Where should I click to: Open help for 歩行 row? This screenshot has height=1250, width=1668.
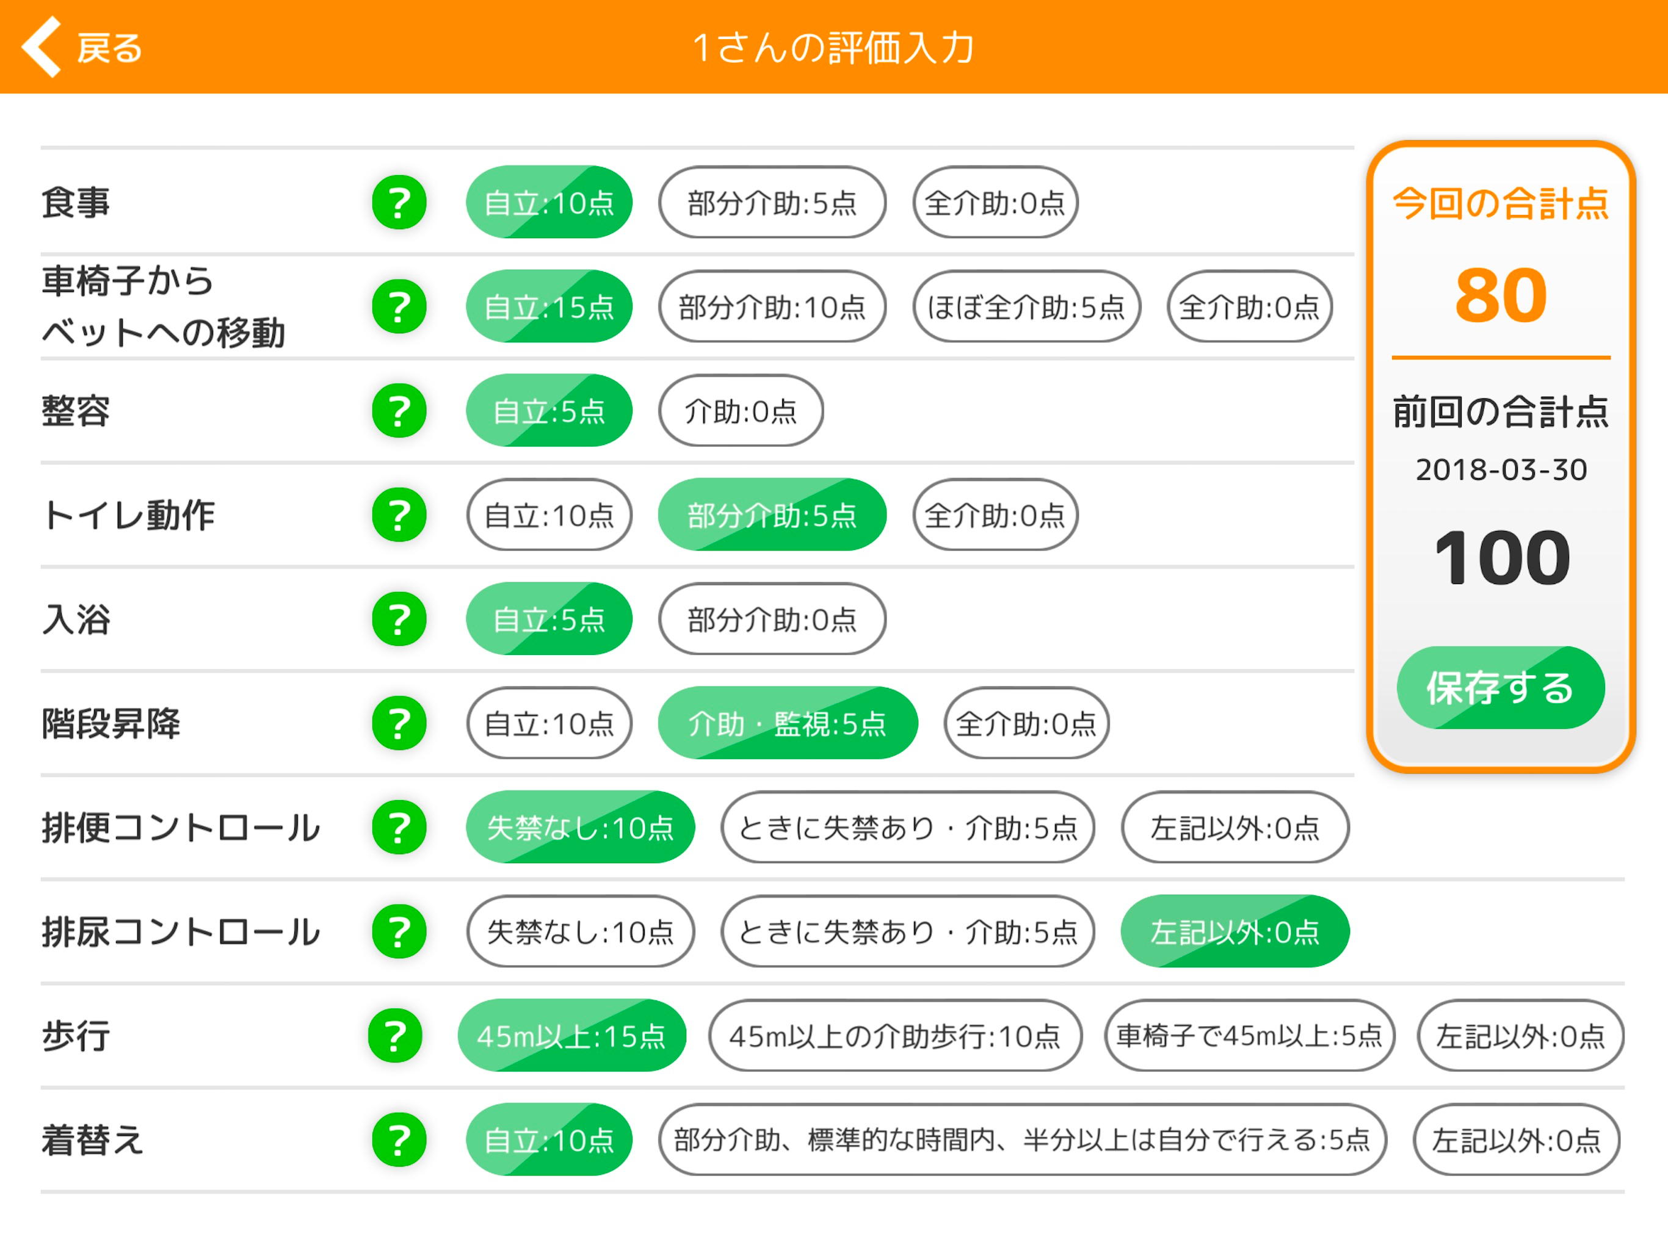point(395,1035)
